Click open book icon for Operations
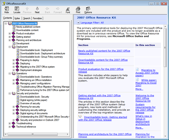The height and width of the screenshot is (140, 169). click(x=13, y=73)
